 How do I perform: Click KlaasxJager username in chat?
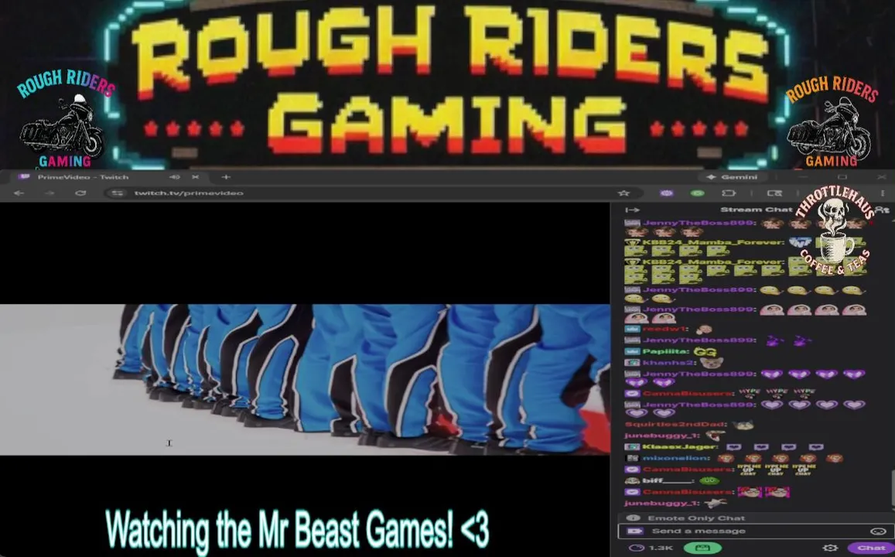(x=680, y=447)
